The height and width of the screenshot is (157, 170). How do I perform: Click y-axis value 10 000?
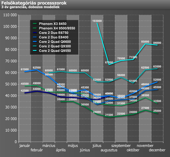point(11,130)
